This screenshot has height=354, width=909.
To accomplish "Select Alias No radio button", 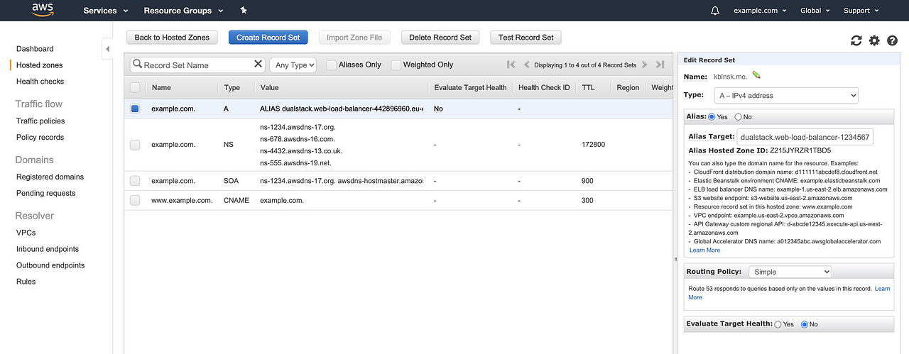I will [x=739, y=116].
